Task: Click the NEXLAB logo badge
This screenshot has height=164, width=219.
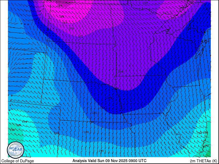Action: point(16,150)
